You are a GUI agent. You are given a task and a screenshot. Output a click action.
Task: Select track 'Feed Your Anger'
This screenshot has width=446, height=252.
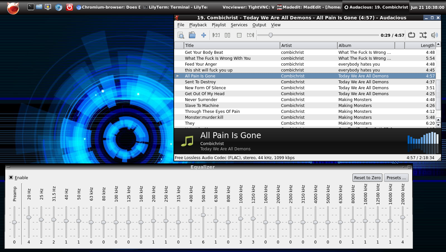(x=305, y=64)
